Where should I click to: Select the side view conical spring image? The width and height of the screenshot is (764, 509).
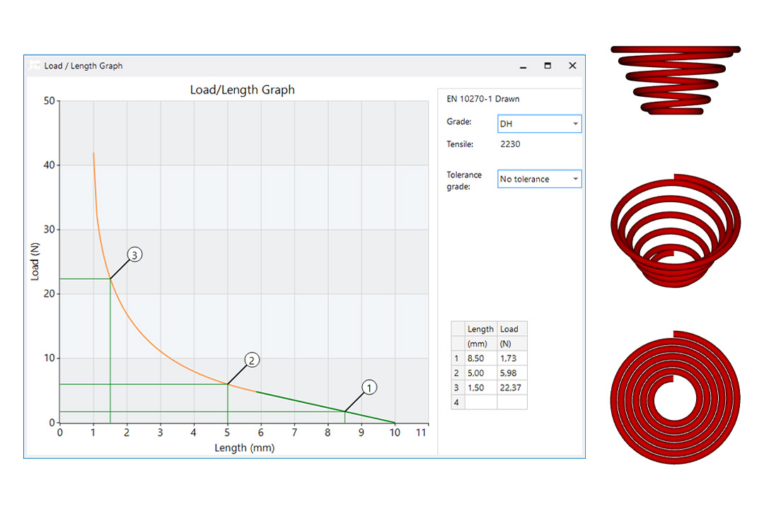pos(675,79)
